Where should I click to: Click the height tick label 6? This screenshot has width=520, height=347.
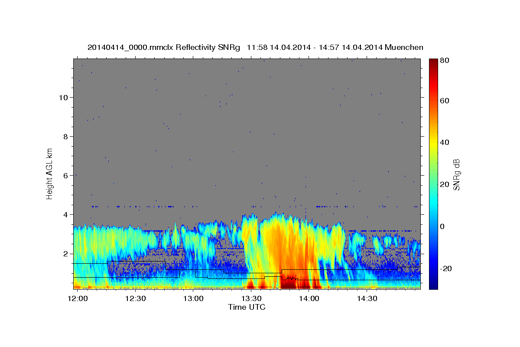pos(66,175)
